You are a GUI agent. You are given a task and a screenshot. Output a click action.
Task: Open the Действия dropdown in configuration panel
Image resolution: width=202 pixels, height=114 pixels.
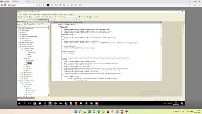click(x=20, y=24)
